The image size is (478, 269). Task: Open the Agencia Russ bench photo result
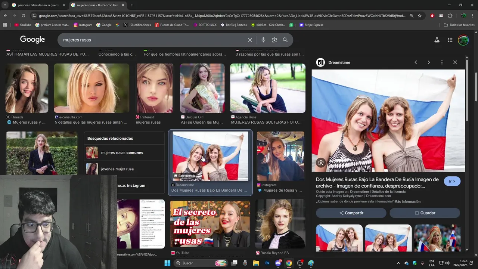[x=268, y=88]
